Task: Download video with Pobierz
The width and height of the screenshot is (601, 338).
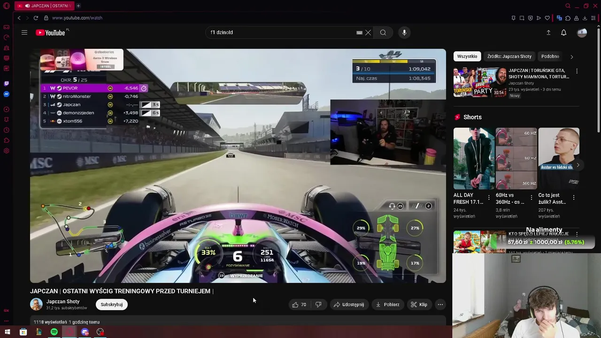Action: point(388,305)
